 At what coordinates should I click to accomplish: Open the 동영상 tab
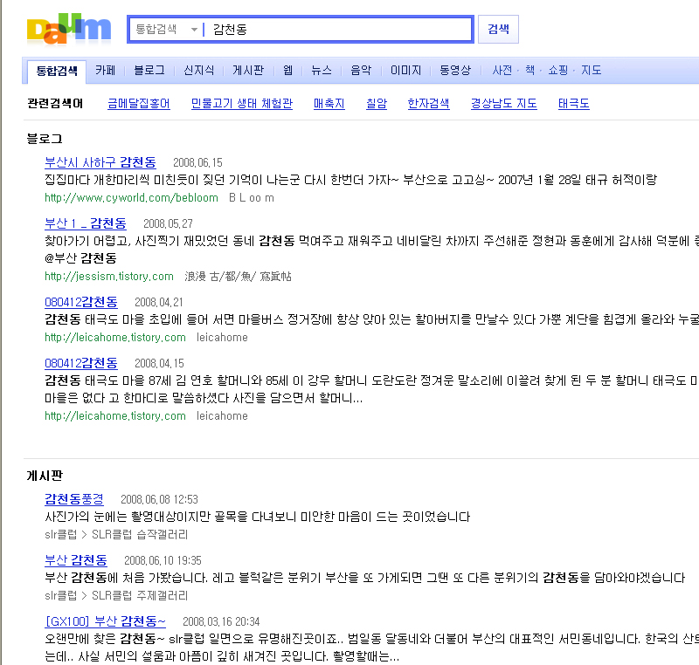[x=455, y=71]
